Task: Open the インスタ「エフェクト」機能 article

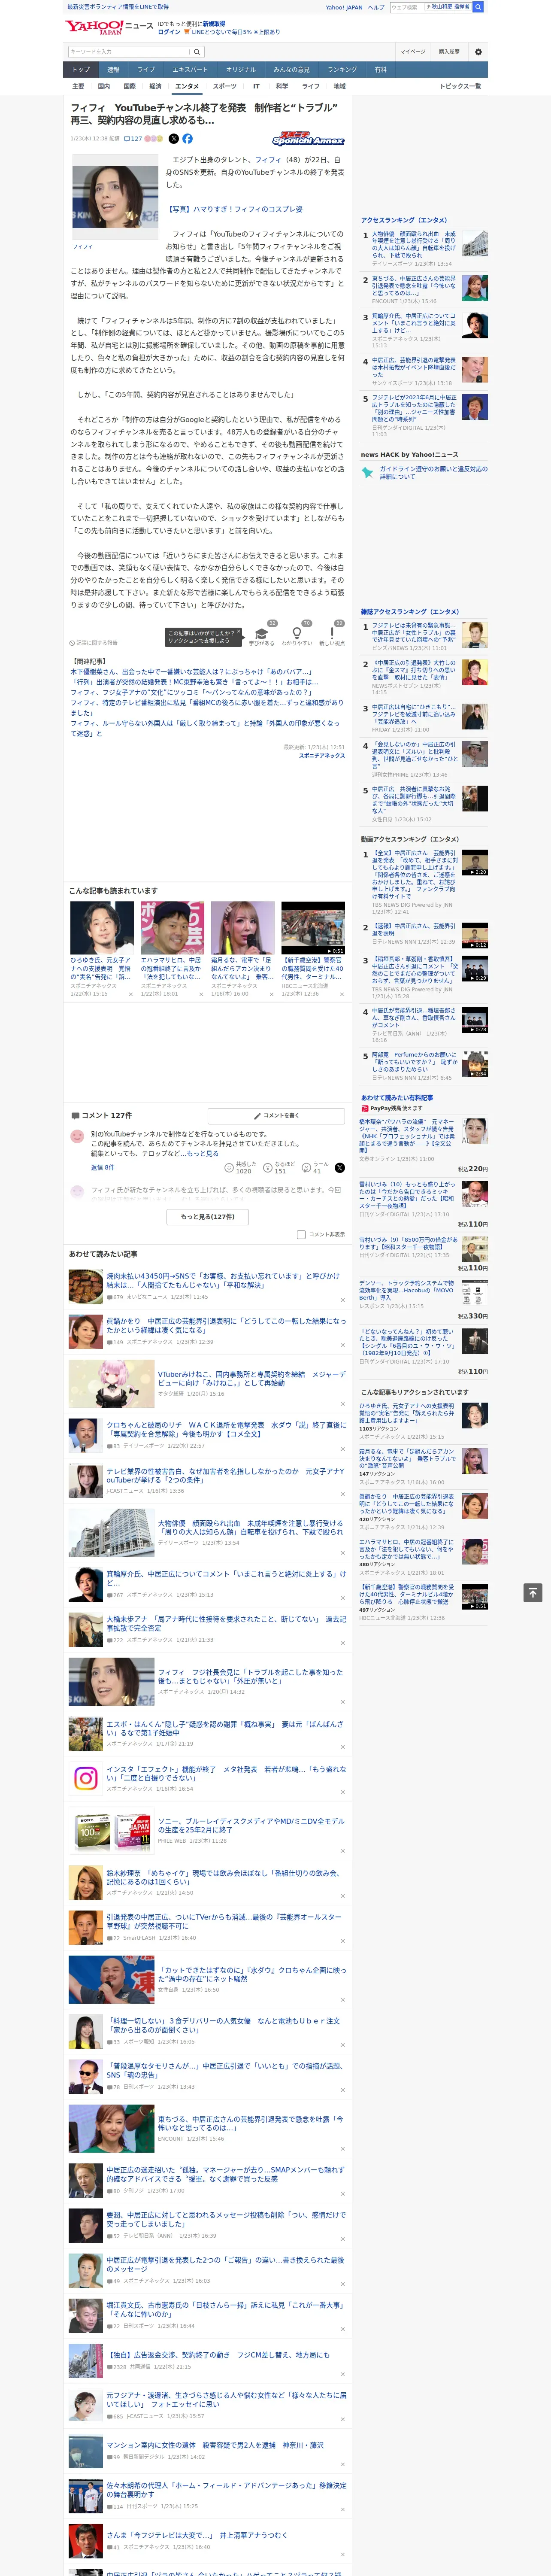Action: [x=226, y=1773]
